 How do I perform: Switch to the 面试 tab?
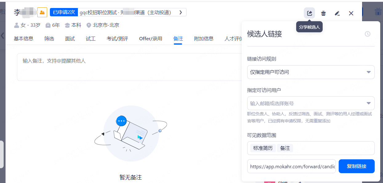click(70, 38)
